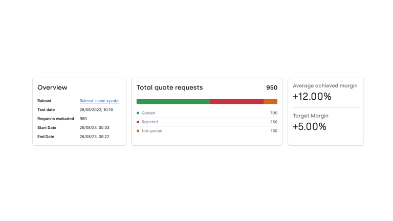Click the Requests evaluated field label
This screenshot has width=393, height=221.
tap(56, 119)
